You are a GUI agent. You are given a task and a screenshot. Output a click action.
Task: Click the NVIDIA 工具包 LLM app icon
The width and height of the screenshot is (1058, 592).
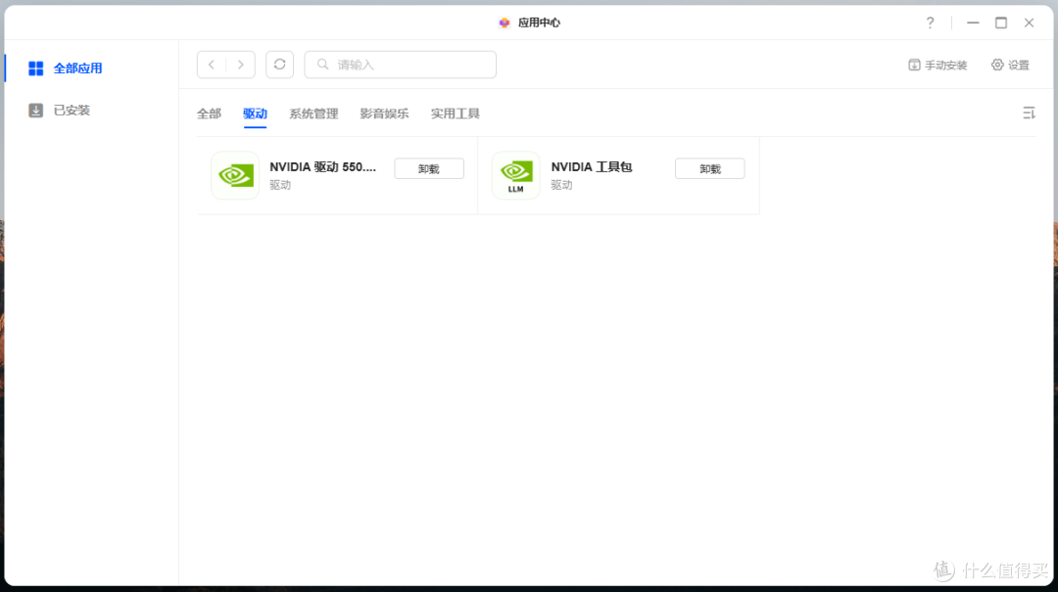click(x=515, y=175)
